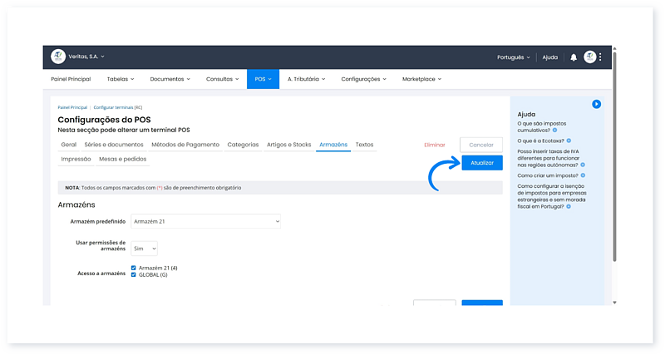The width and height of the screenshot is (665, 355).
Task: Click the page vertical scrollbar
Action: pos(614,157)
